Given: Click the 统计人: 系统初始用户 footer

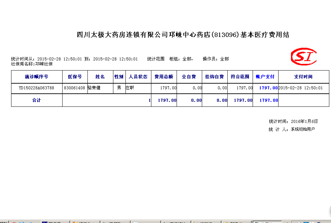Looking at the screenshot, I should pyautogui.click(x=292, y=129).
